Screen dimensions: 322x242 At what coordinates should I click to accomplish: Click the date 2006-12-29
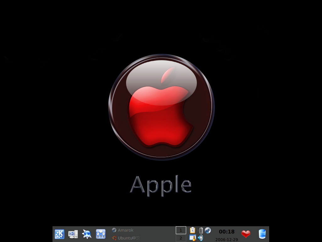(x=227, y=240)
